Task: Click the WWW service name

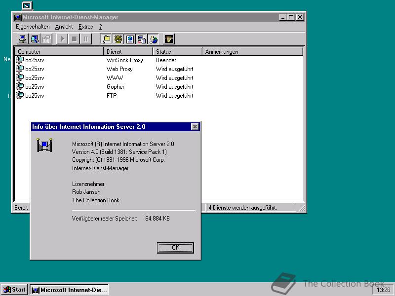Action: pyautogui.click(x=115, y=78)
